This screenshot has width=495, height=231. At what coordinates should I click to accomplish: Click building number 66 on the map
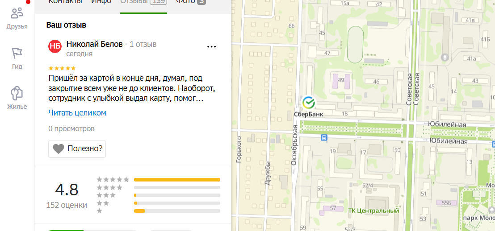coord(292,26)
